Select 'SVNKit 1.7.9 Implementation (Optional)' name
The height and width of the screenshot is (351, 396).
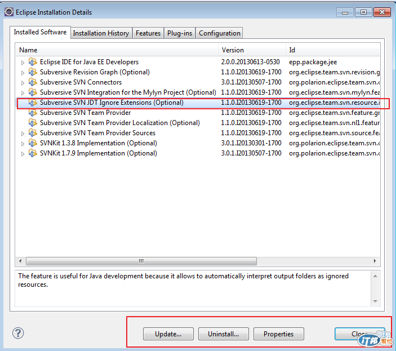tap(99, 153)
